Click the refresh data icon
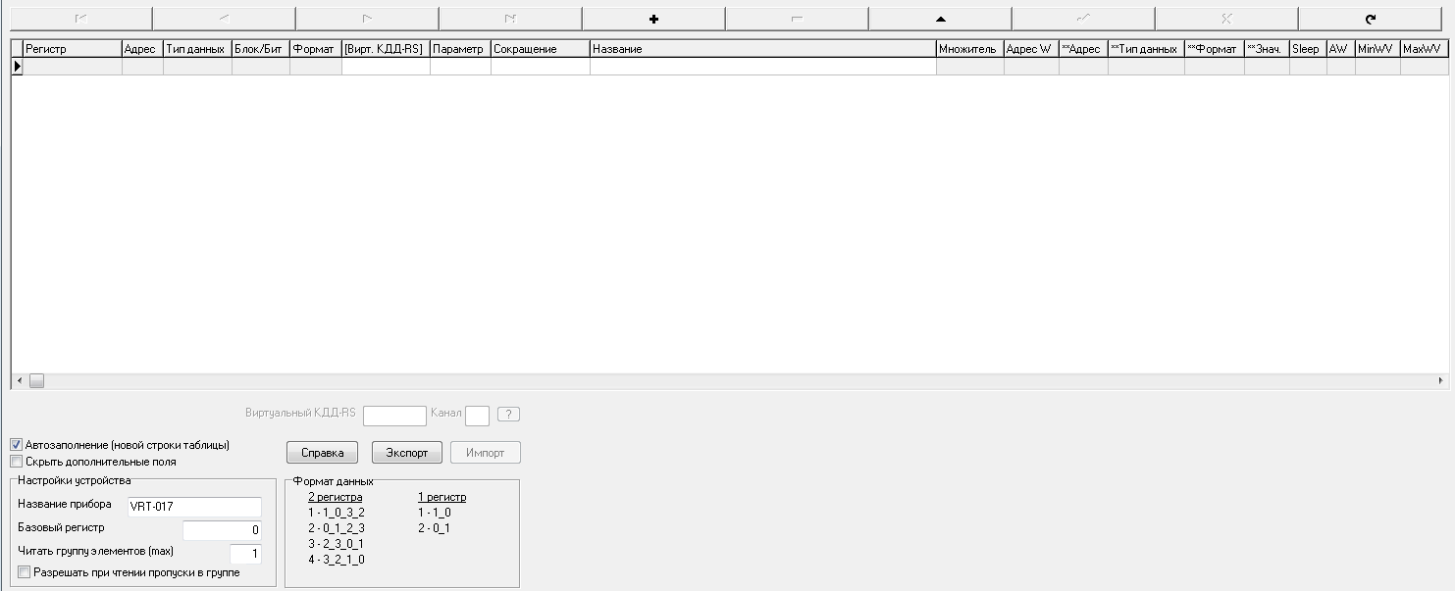Screen dimensions: 1455x591 coord(1370,19)
